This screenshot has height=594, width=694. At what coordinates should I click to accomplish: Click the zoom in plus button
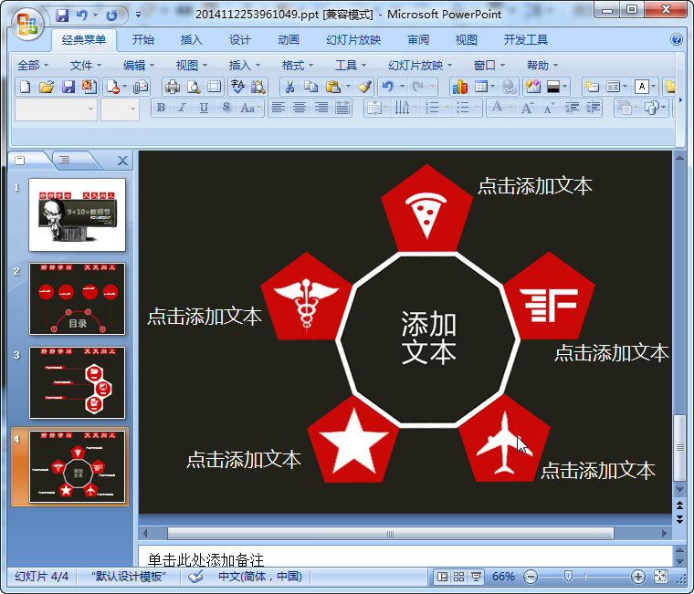click(637, 577)
